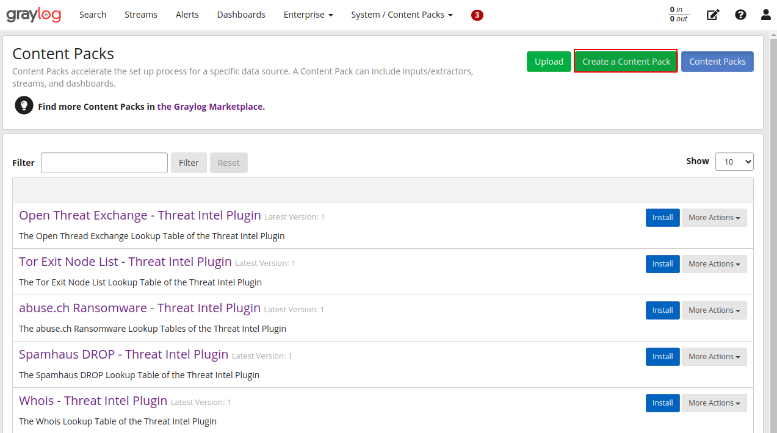Expand More Actions for Tor Exit Node List
Image resolution: width=777 pixels, height=433 pixels.
714,264
